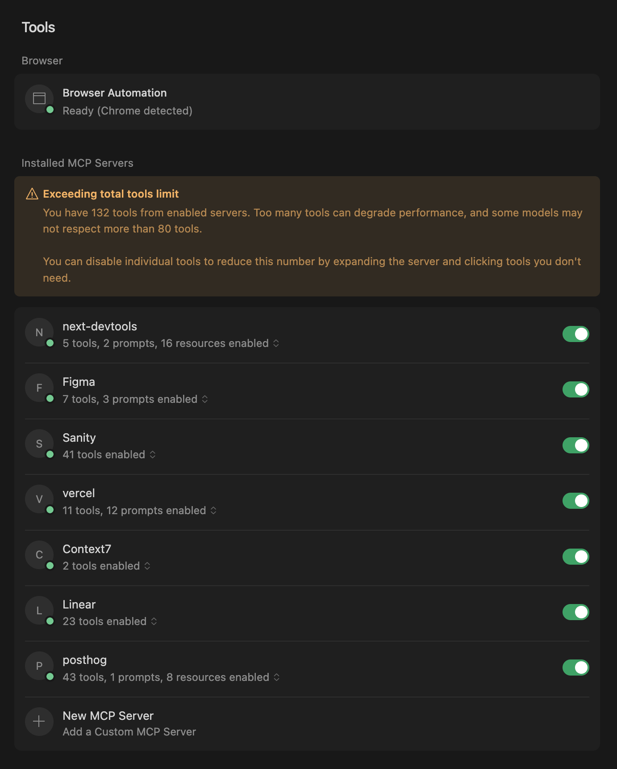The height and width of the screenshot is (769, 617).
Task: Toggle off the vercel server
Action: click(575, 501)
